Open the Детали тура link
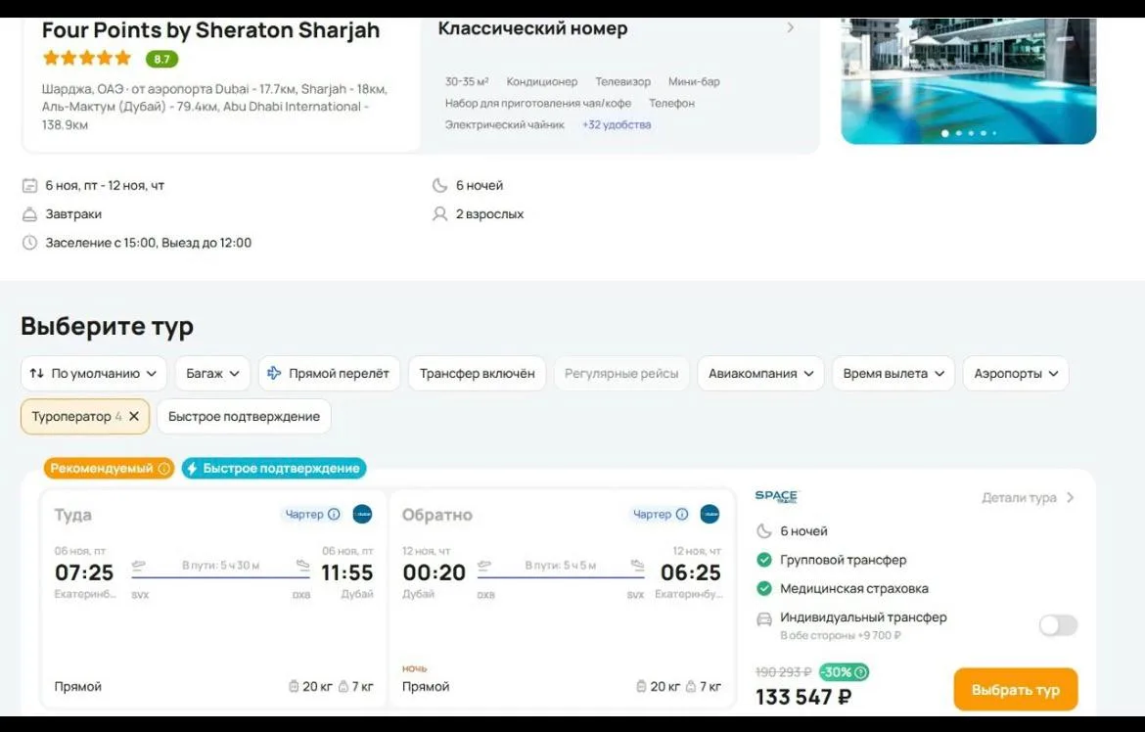The height and width of the screenshot is (732, 1145). pos(1028,497)
